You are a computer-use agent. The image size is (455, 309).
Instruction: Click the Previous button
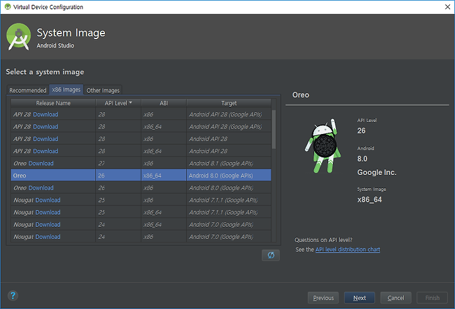324,298
